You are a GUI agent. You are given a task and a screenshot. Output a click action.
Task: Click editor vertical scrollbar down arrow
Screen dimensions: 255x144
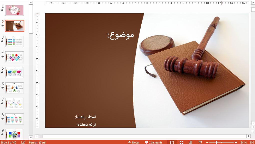[253, 123]
